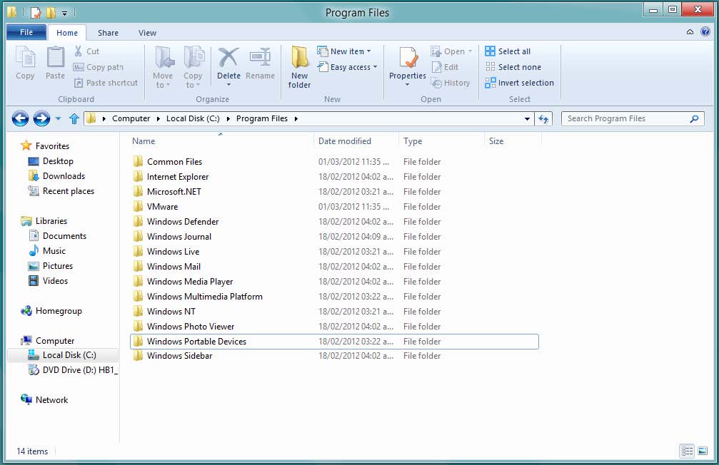719x465 pixels.
Task: Collapse the ribbon using the chevron
Action: (690, 32)
